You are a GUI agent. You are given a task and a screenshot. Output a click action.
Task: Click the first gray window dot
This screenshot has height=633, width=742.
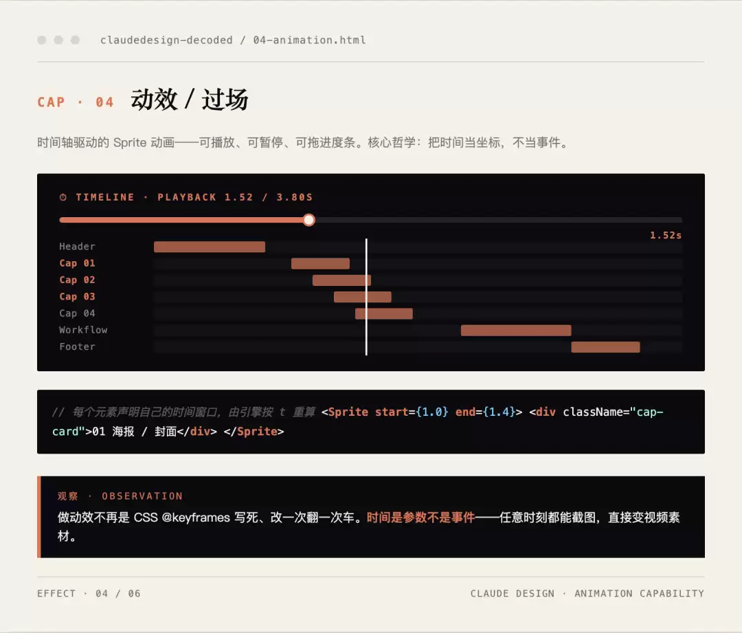click(x=42, y=40)
